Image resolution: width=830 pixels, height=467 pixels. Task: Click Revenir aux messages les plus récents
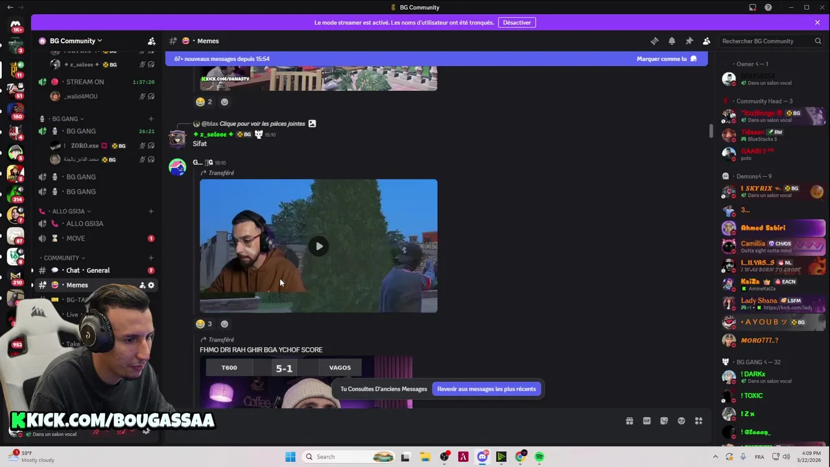486,389
